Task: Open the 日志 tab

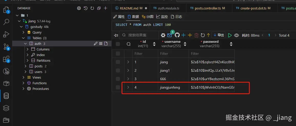Action: pyautogui.click(x=176, y=17)
